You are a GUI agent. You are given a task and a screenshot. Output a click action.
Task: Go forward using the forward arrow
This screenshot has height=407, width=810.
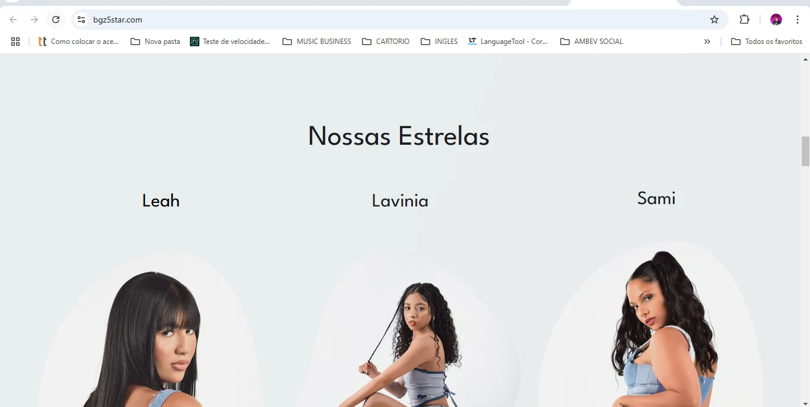click(34, 20)
